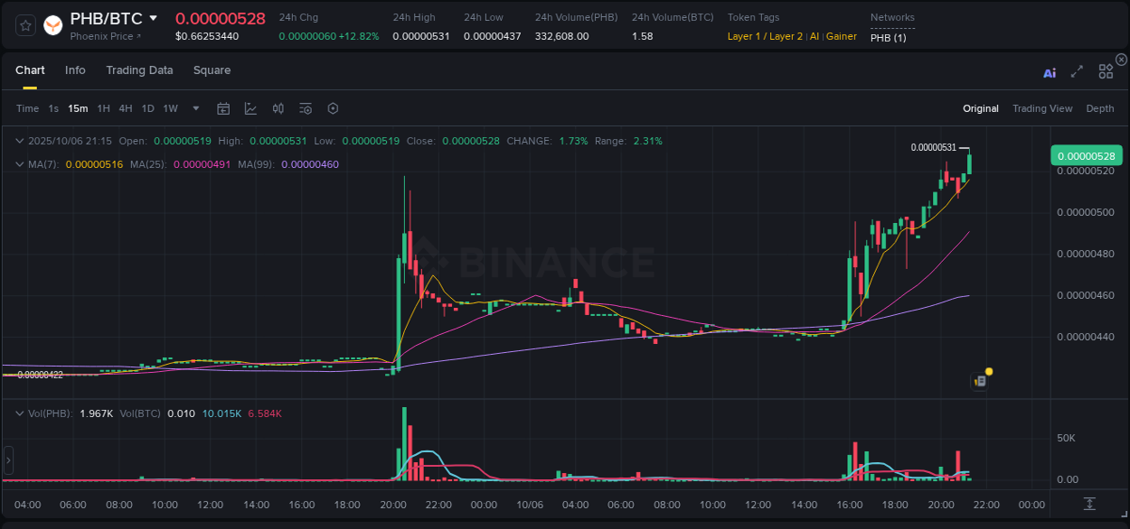Open the chart settings hexagon icon
This screenshot has width=1130, height=529.
point(333,107)
